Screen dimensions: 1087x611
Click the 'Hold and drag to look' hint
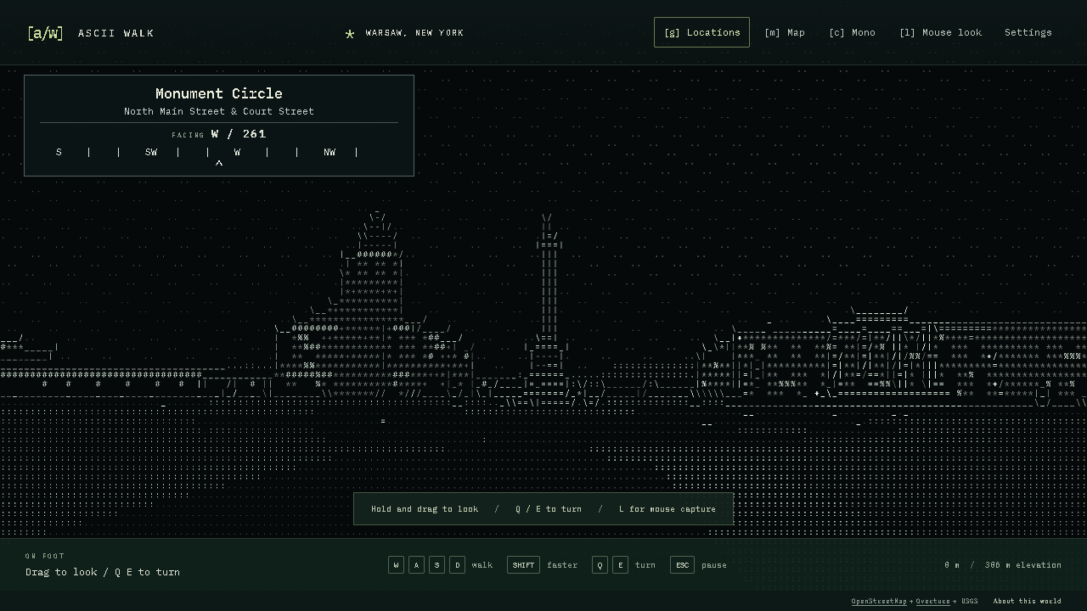pyautogui.click(x=425, y=509)
